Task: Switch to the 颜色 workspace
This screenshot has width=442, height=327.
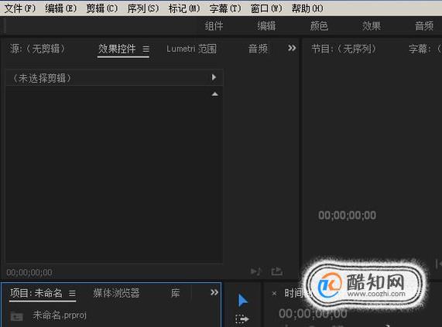Action: (x=319, y=26)
